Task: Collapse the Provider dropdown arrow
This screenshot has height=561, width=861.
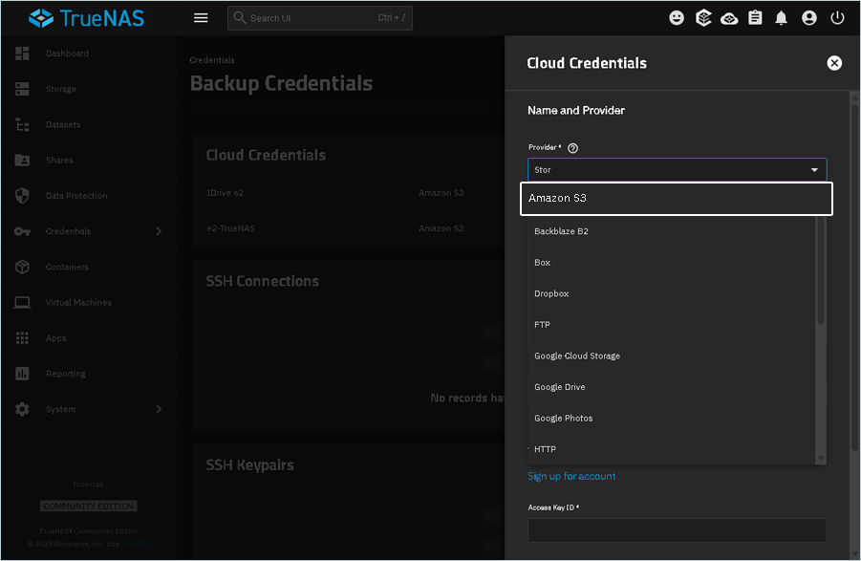Action: pyautogui.click(x=814, y=170)
